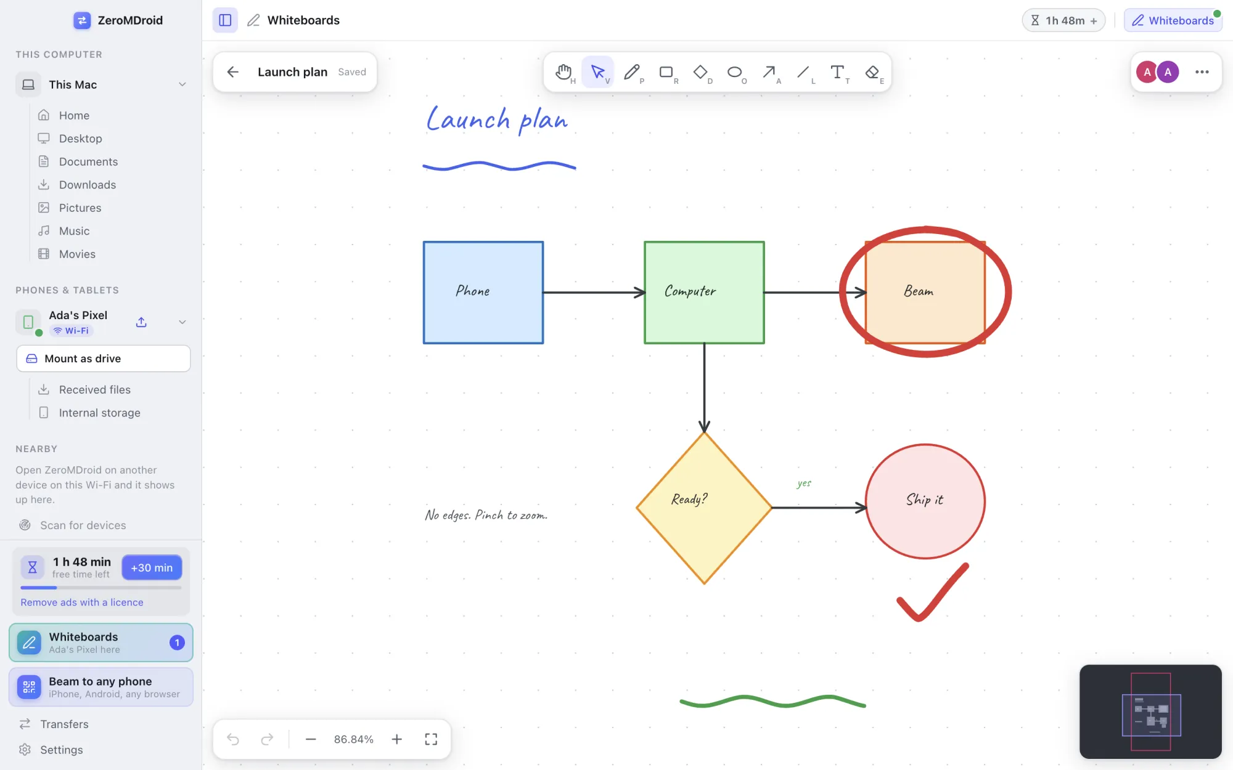Screen dimensions: 1233x770
Task: Fit whiteboard to screen
Action: 431,739
